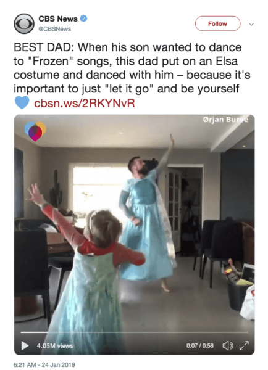Click the Ørjan Burøe credit watermark
The width and height of the screenshot is (268, 370).
click(x=225, y=120)
